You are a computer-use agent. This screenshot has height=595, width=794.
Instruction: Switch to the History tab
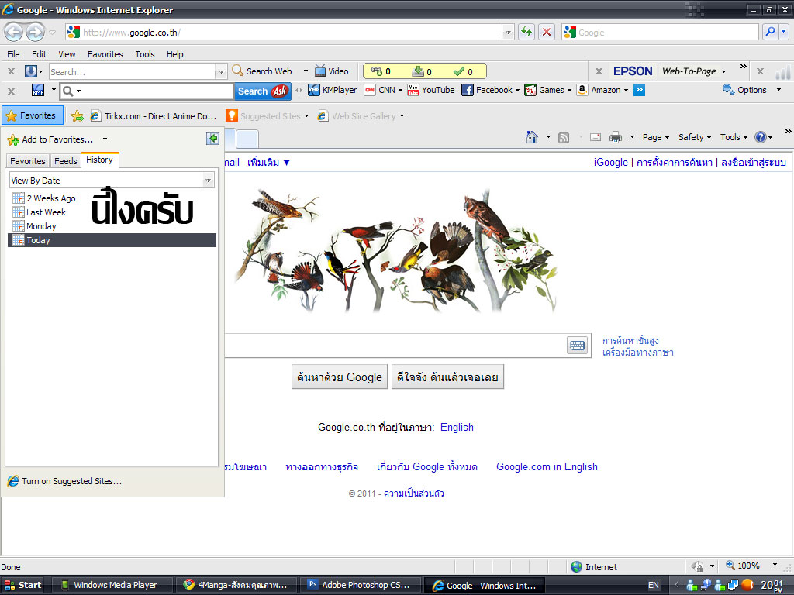100,160
